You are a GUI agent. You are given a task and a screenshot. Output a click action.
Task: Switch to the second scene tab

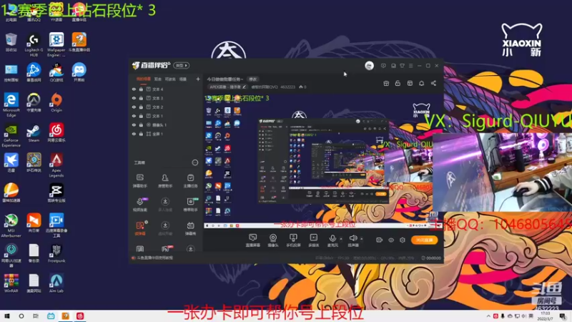click(157, 79)
